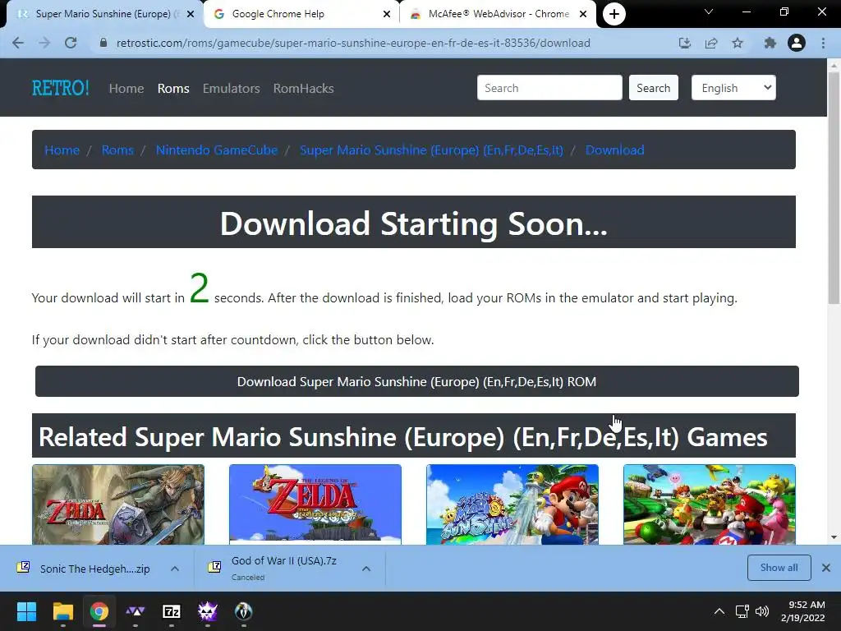Open the English language dropdown
This screenshot has width=841, height=631.
point(733,87)
